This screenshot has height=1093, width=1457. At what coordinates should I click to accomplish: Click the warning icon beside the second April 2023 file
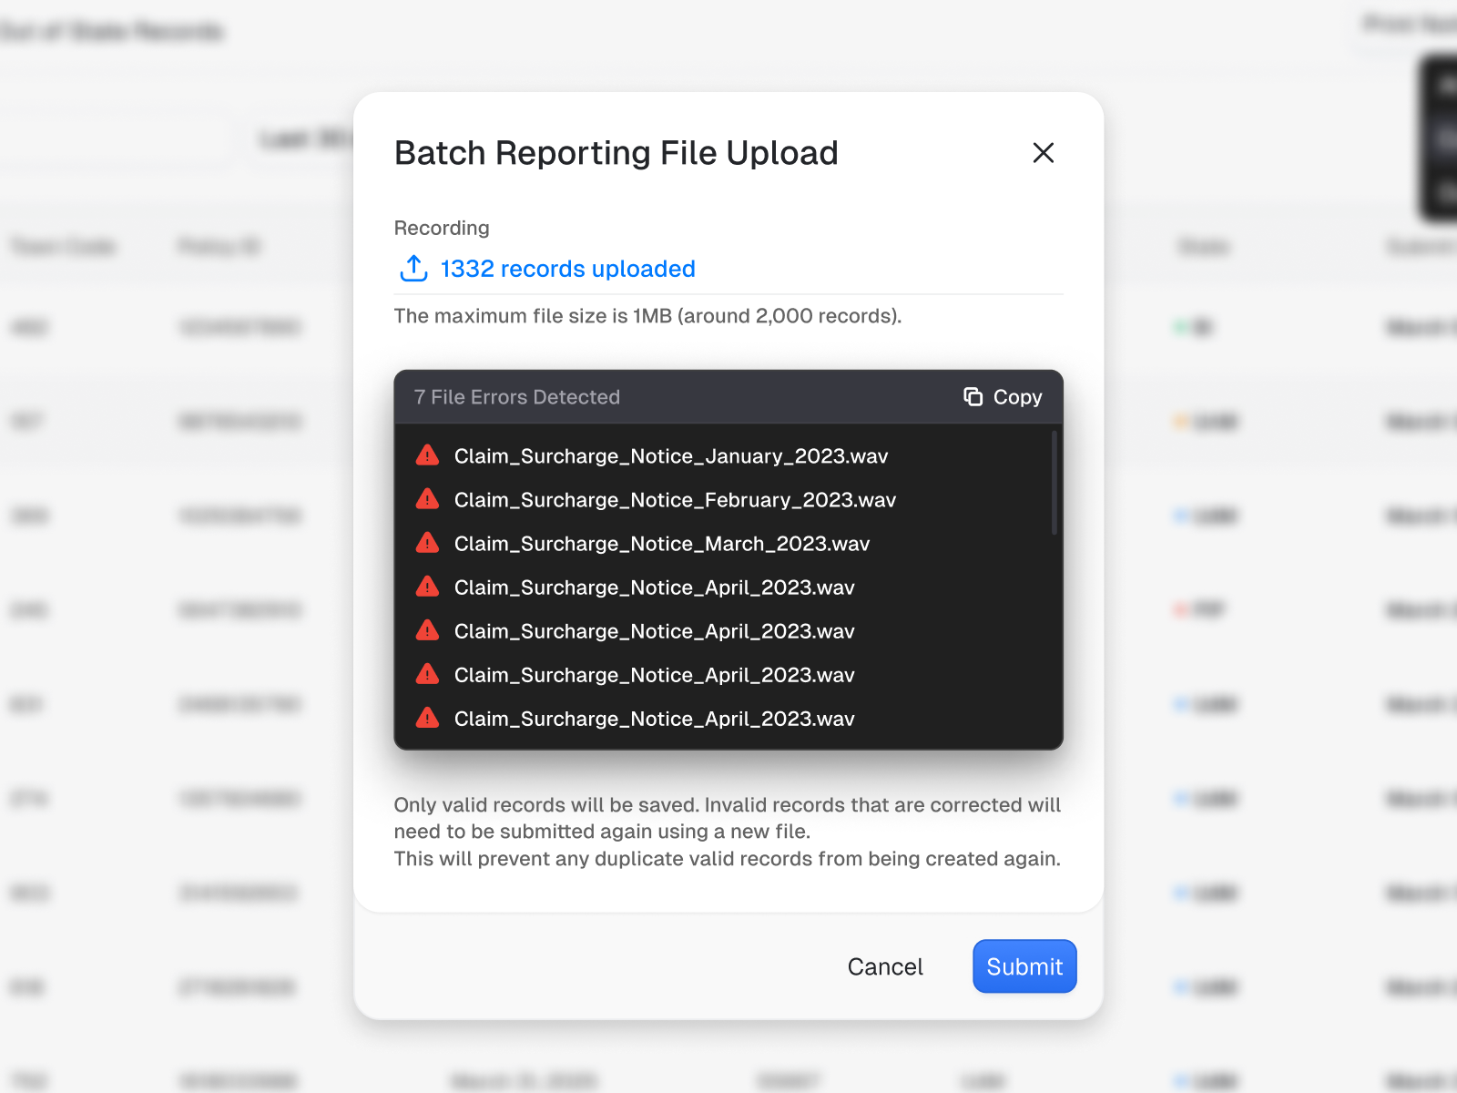(426, 629)
